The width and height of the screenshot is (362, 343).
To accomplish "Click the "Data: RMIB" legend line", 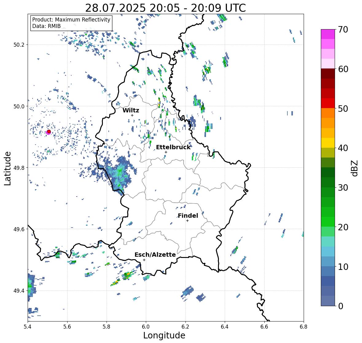I will point(46,26).
